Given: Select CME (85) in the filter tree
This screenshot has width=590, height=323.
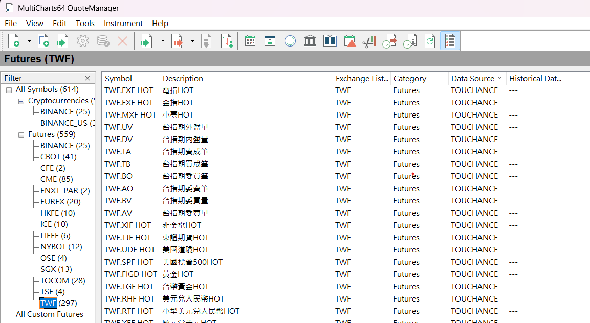Looking at the screenshot, I should [x=56, y=179].
